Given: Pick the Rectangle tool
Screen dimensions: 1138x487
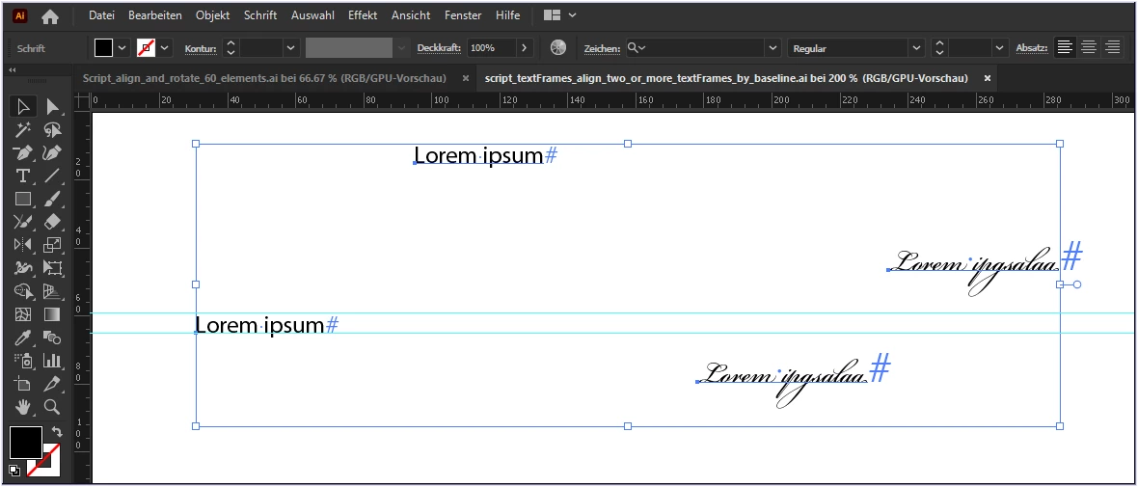Looking at the screenshot, I should click(23, 199).
